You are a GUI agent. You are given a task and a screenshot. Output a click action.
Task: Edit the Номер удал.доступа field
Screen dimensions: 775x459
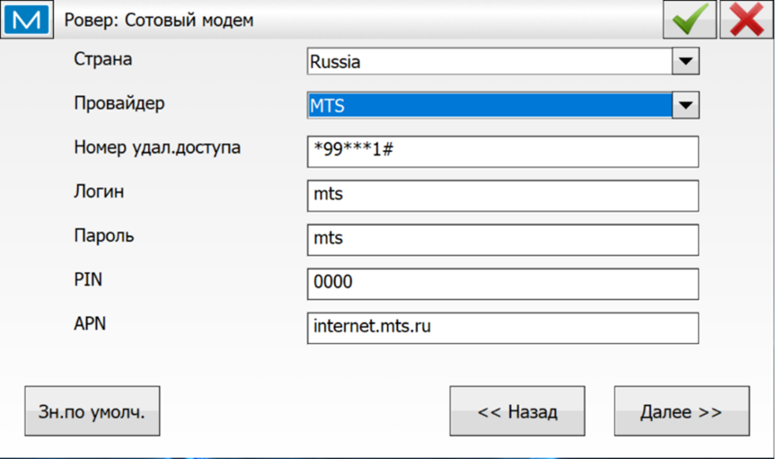pyautogui.click(x=503, y=152)
